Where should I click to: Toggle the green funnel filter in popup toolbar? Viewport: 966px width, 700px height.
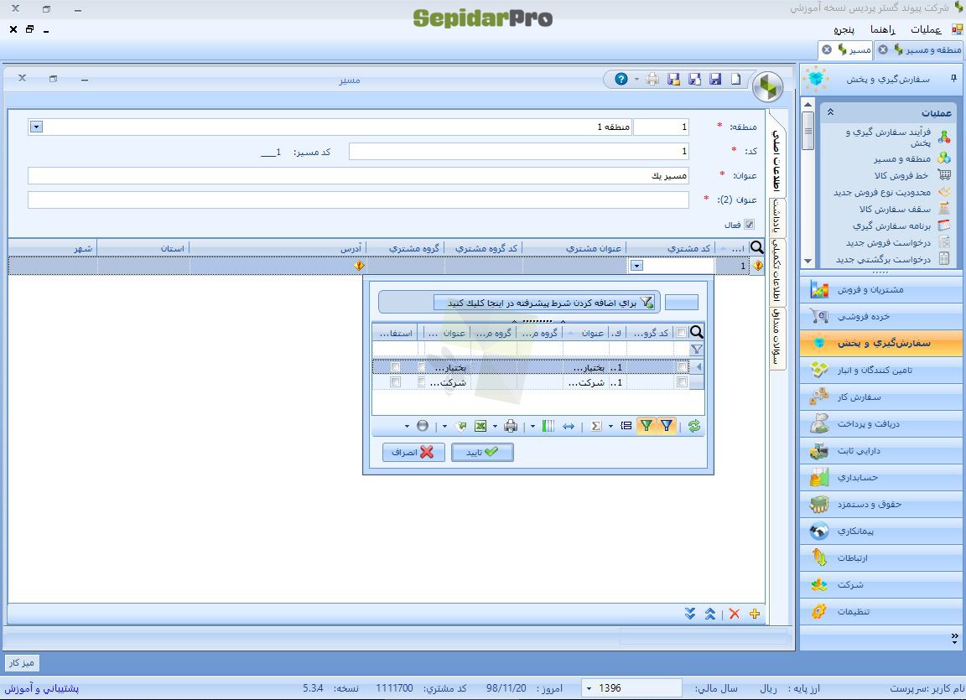click(x=646, y=425)
